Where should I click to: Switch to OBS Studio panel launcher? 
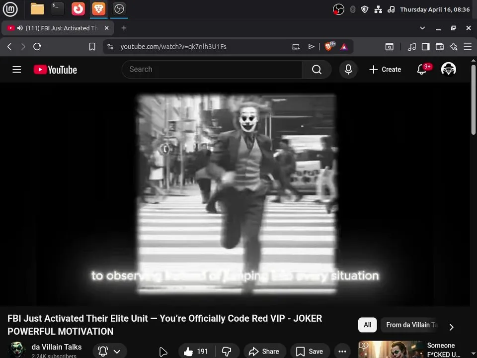pyautogui.click(x=119, y=9)
